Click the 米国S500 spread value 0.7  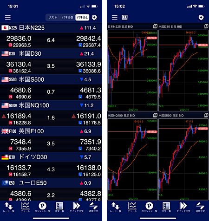[51, 92]
